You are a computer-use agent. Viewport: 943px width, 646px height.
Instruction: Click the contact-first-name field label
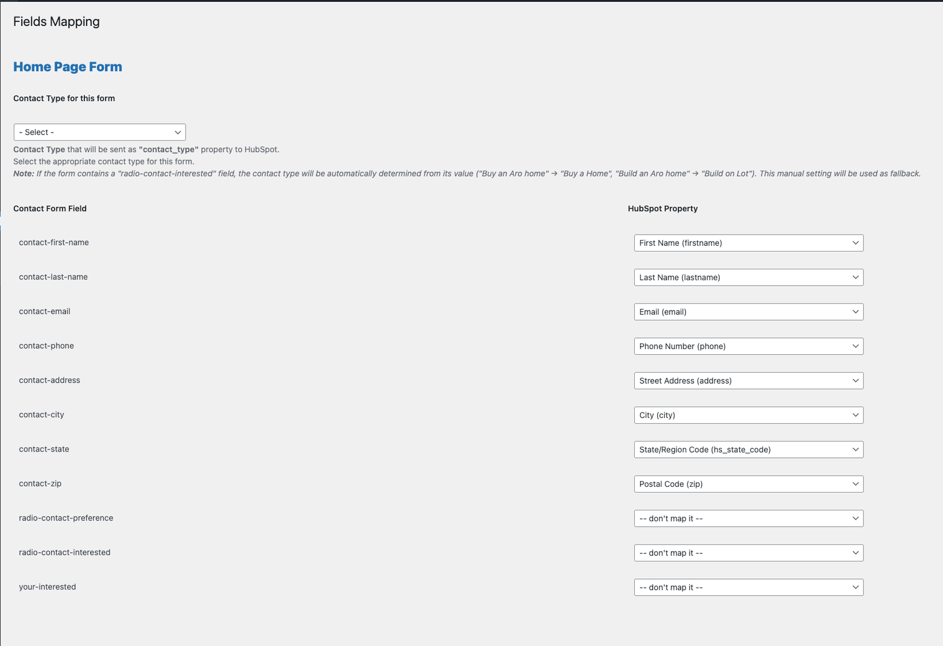[54, 243]
